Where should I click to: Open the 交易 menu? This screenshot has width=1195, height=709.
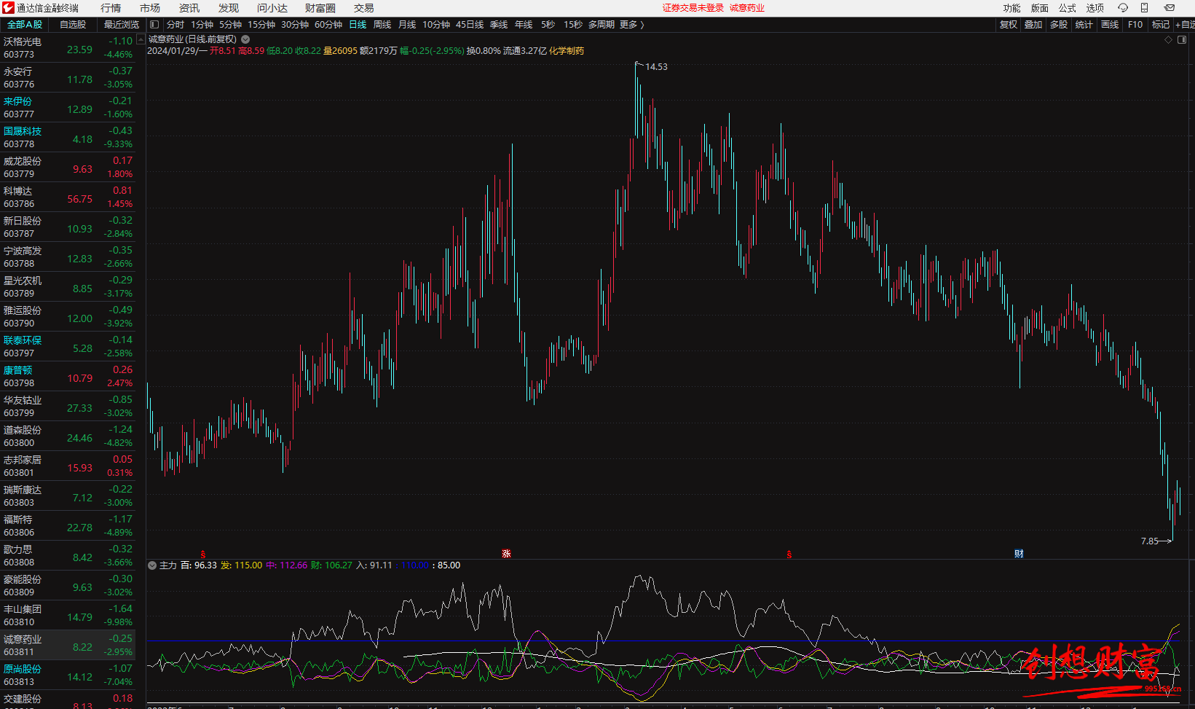click(x=364, y=8)
